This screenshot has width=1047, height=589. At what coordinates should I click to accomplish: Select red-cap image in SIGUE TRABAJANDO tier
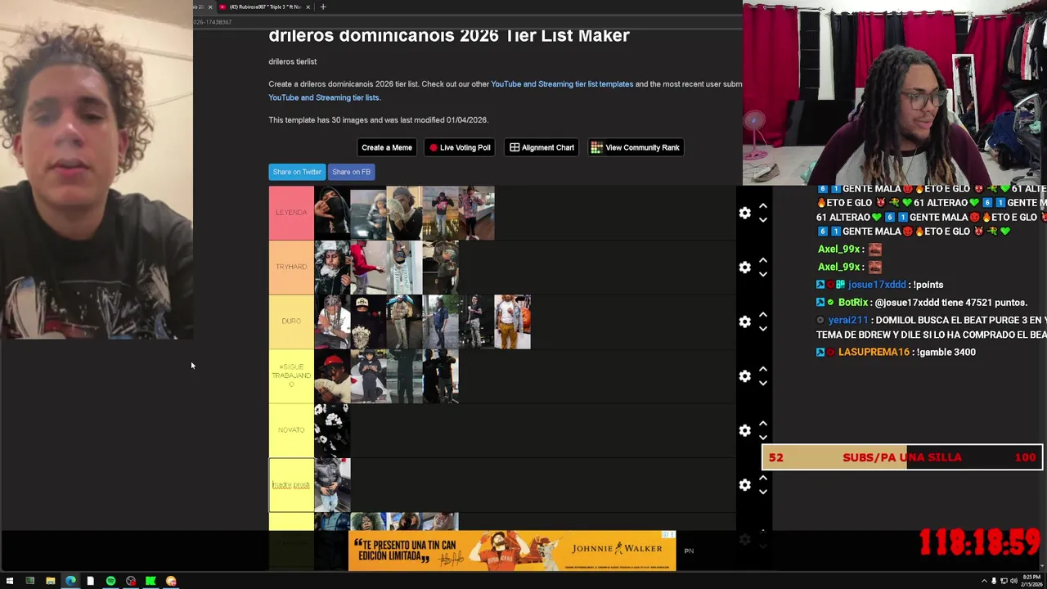click(x=332, y=376)
